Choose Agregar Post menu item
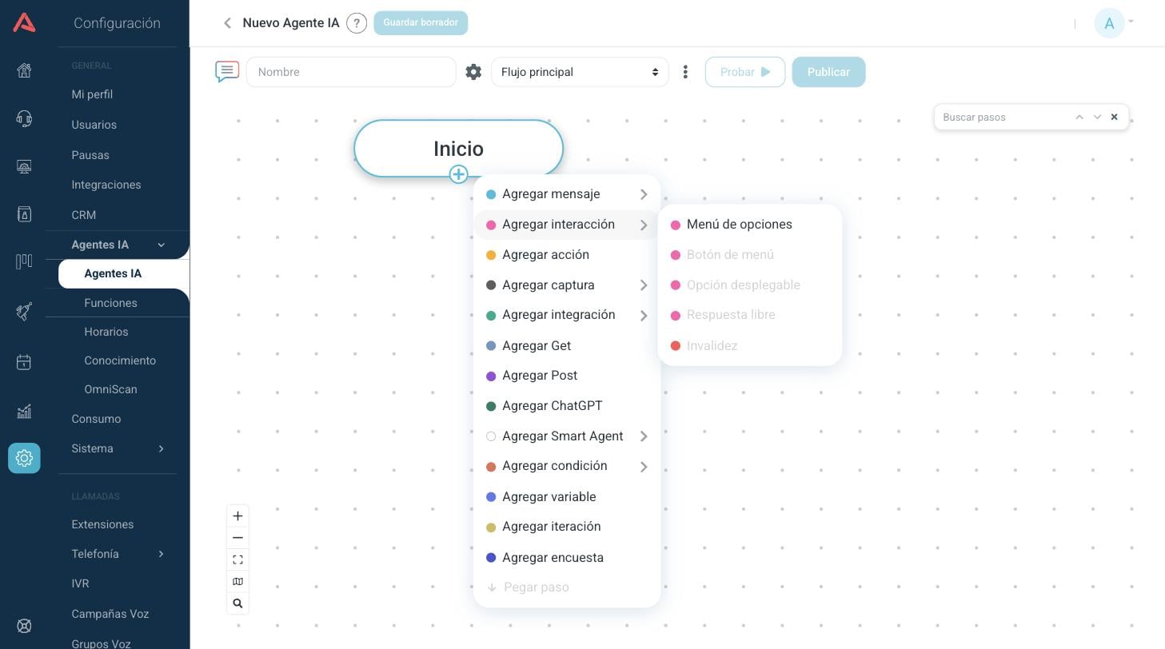The height and width of the screenshot is (649, 1165). (567, 376)
